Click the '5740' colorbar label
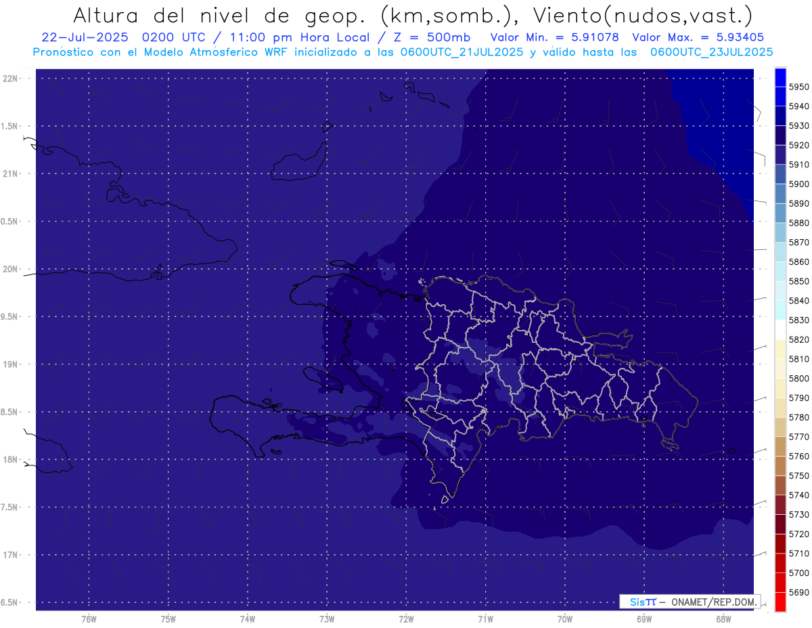This screenshot has height=628, width=812. click(x=799, y=495)
